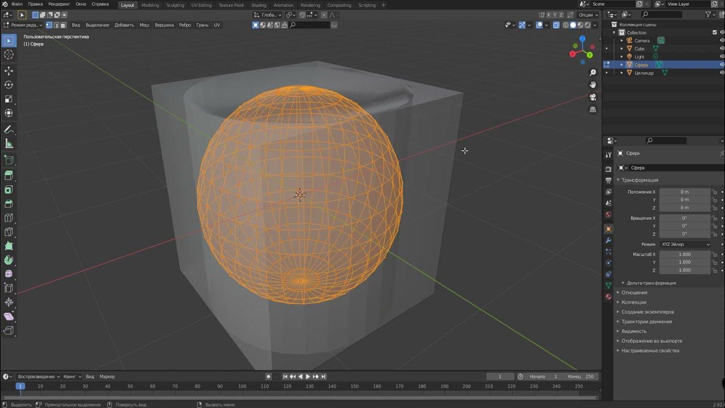Select the Annotate pencil tool
The image size is (725, 408).
(x=9, y=130)
